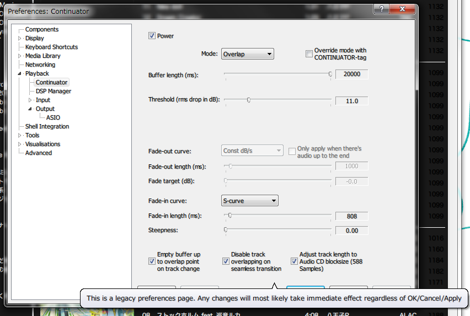Open the ASIO output settings page
Screen dimensions: 470x316
coord(53,118)
